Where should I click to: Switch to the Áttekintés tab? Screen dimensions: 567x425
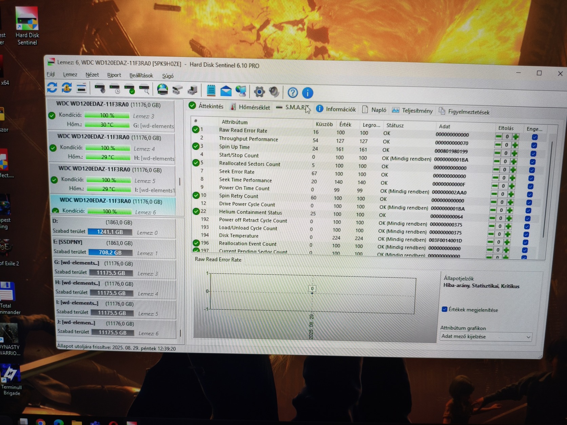click(206, 106)
